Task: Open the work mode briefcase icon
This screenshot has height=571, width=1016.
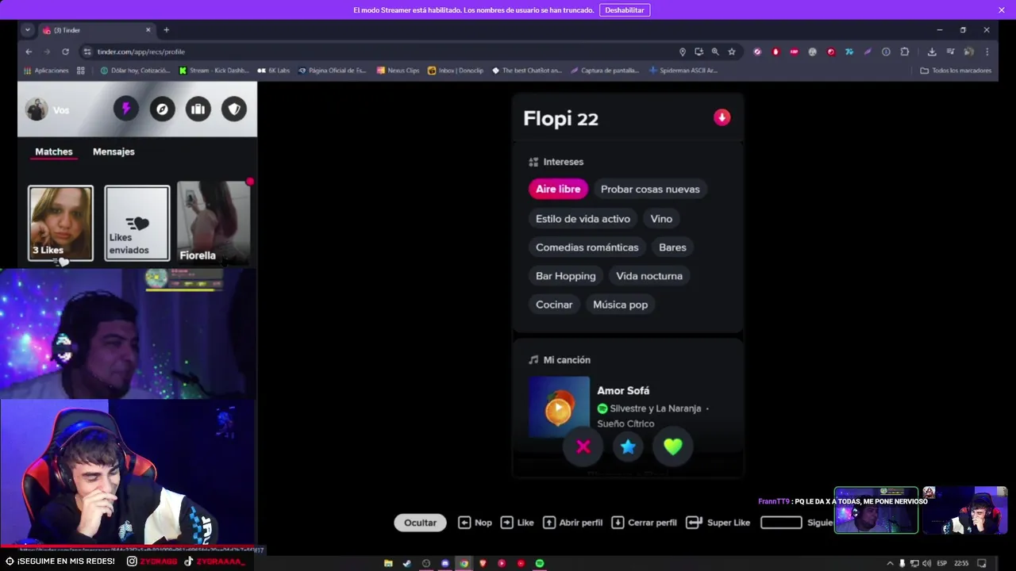Action: 198,109
